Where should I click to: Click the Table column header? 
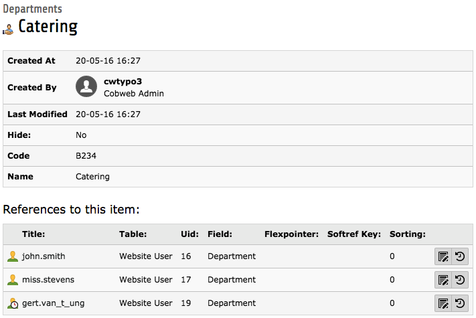[133, 234]
